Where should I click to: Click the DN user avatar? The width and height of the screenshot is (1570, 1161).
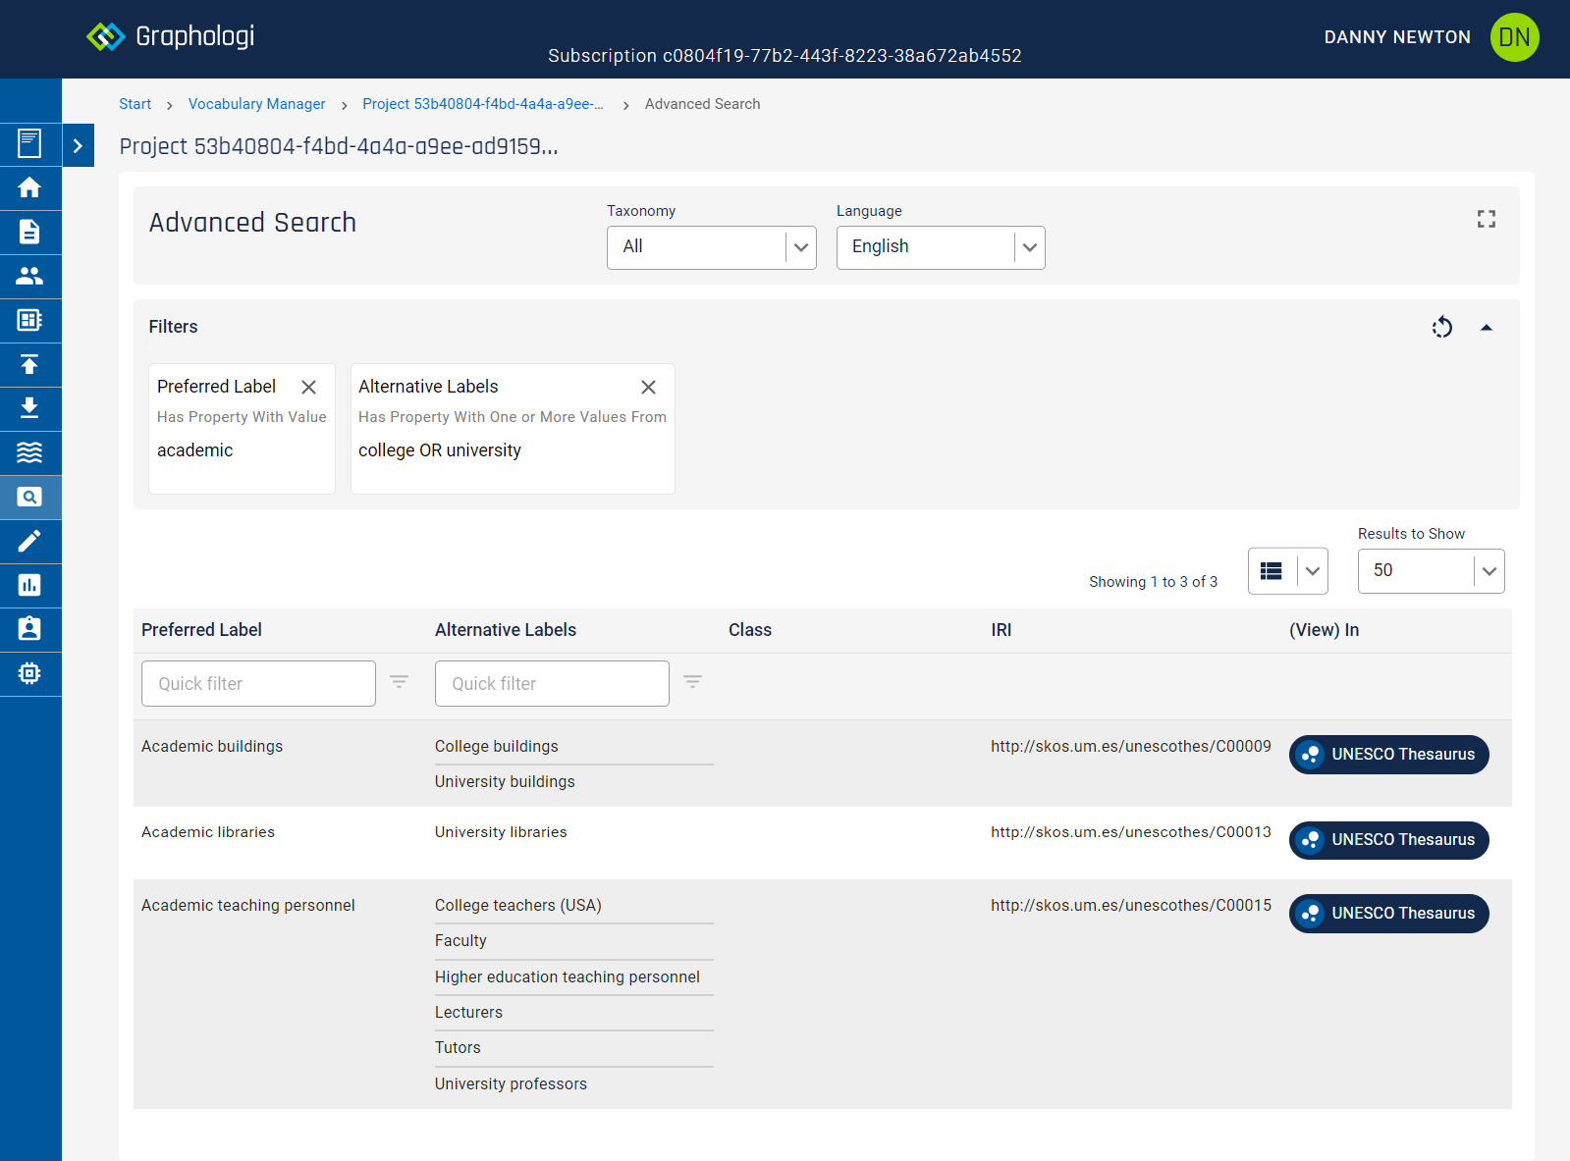click(x=1514, y=37)
